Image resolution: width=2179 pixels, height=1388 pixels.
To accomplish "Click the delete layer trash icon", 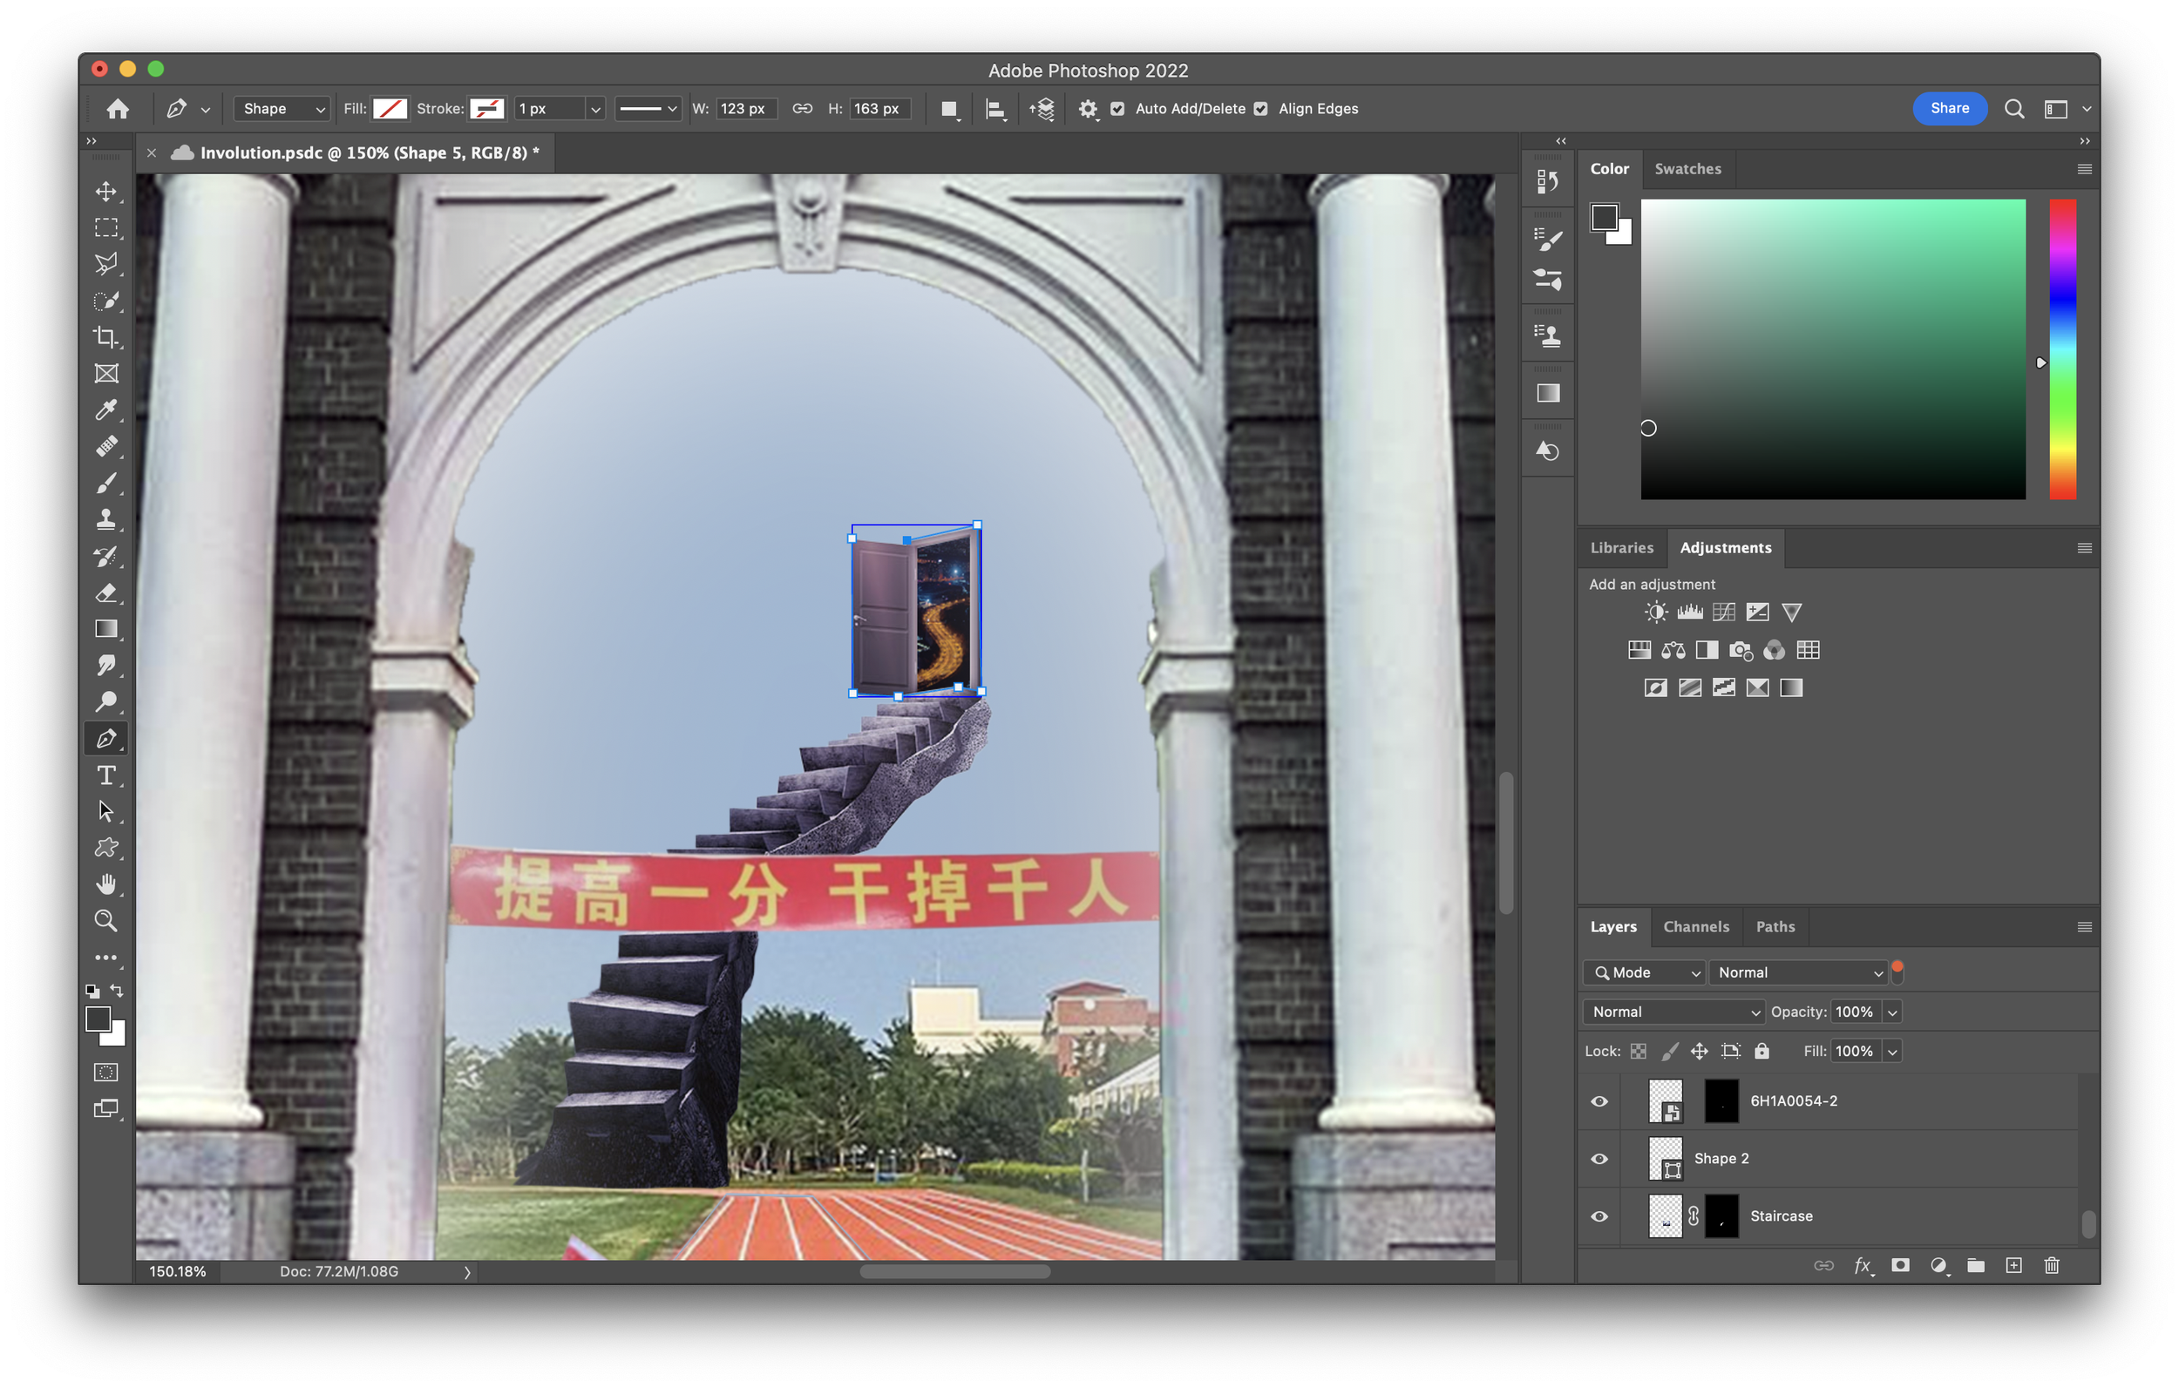I will (x=2052, y=1265).
